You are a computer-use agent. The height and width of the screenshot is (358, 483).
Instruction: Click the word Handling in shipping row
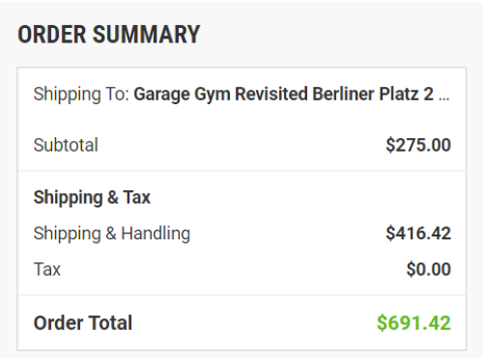coord(156,234)
